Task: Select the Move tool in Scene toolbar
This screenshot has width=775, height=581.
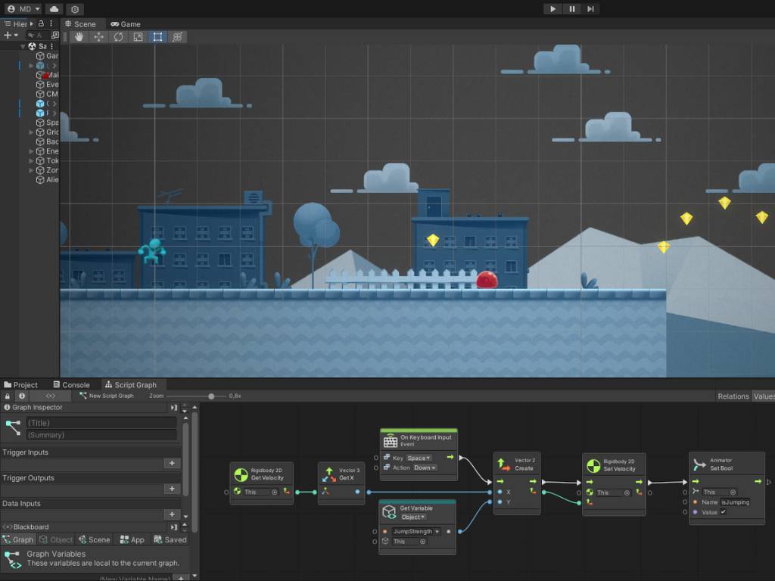Action: click(x=99, y=37)
